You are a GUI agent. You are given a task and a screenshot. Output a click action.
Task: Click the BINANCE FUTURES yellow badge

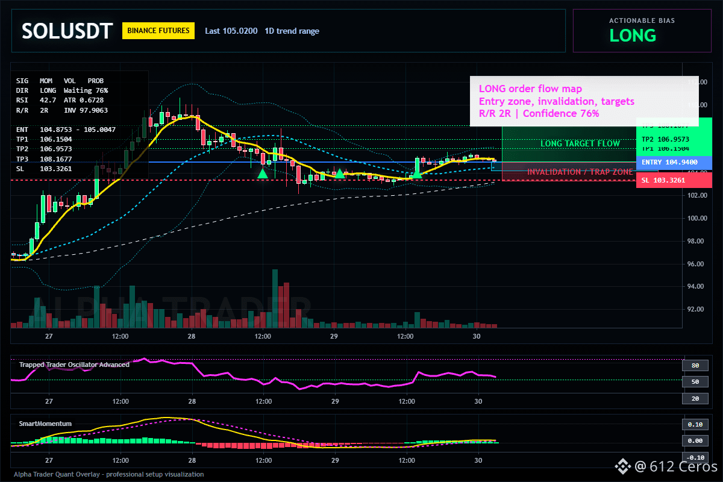(x=158, y=31)
